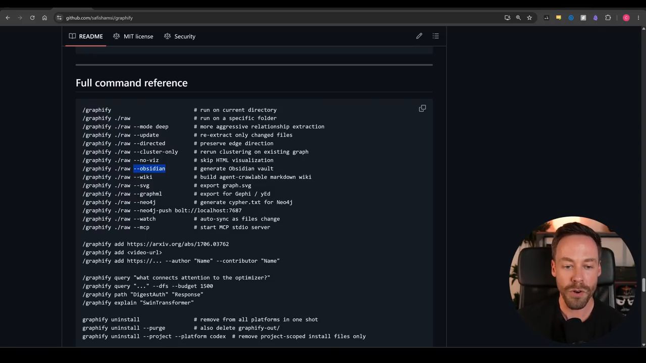This screenshot has height=363, width=646.
Task: Click the blue circular C extension icon
Action: (571, 18)
